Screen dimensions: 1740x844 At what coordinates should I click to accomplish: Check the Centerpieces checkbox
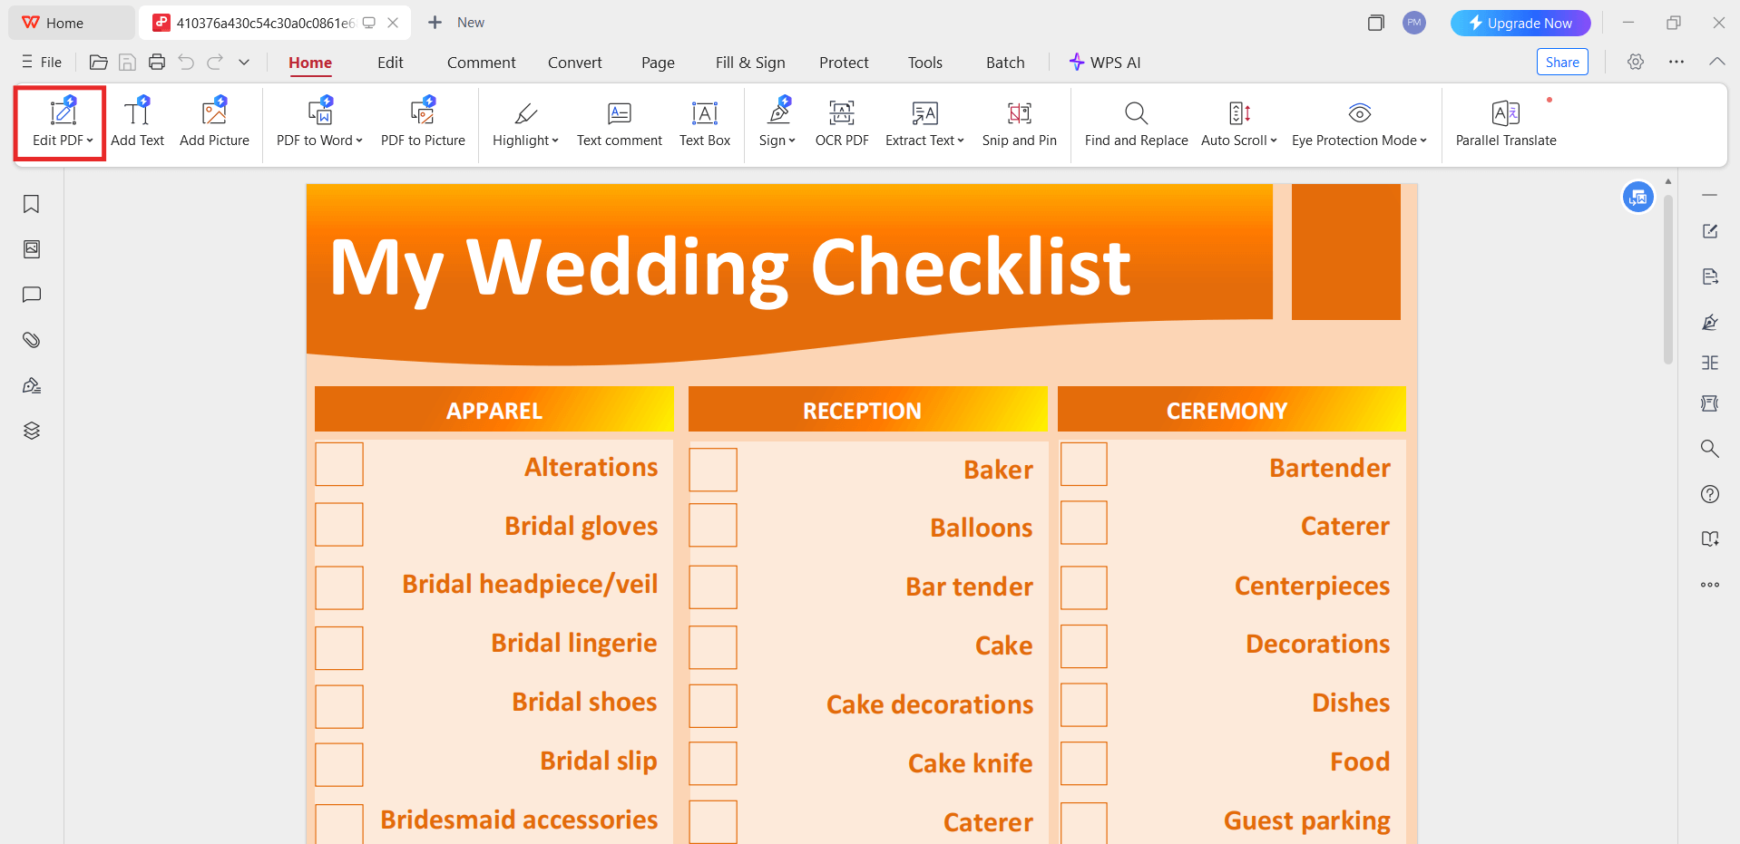click(x=1084, y=587)
